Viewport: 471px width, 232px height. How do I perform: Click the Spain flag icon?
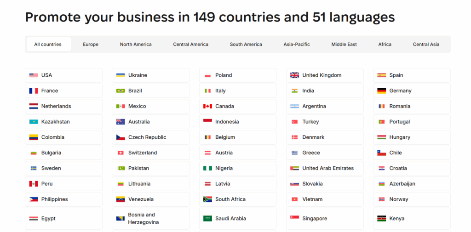(381, 75)
